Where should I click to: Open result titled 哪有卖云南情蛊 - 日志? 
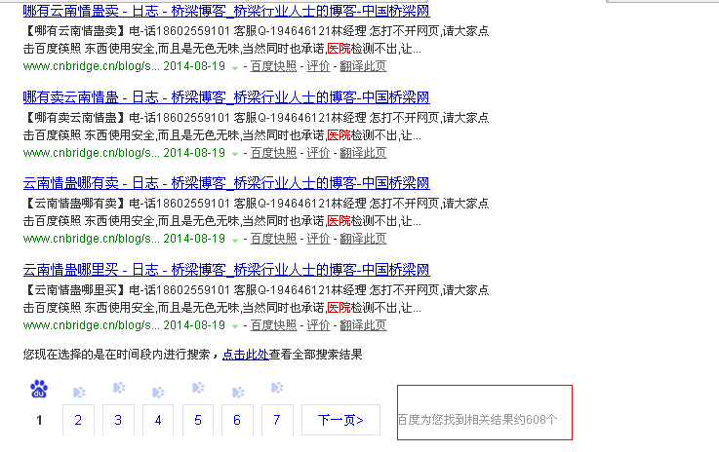[226, 97]
